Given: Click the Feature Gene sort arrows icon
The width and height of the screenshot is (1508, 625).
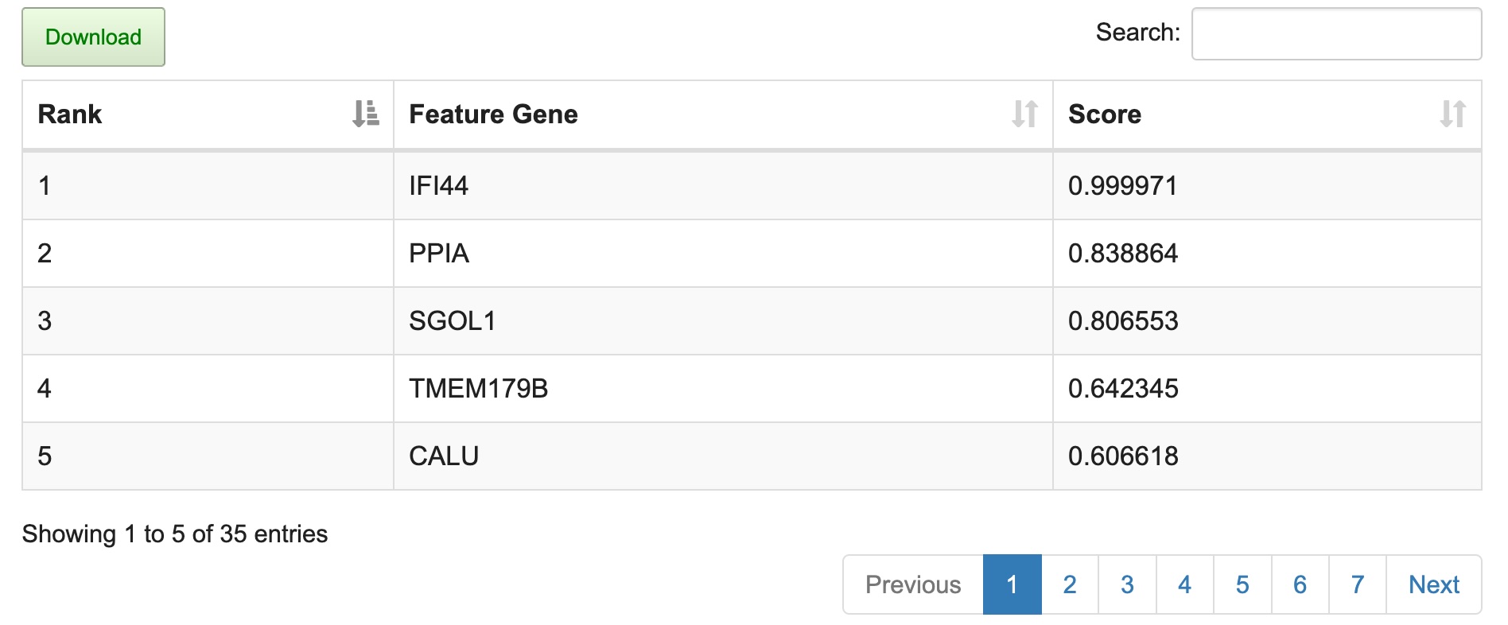Looking at the screenshot, I should 1025,114.
